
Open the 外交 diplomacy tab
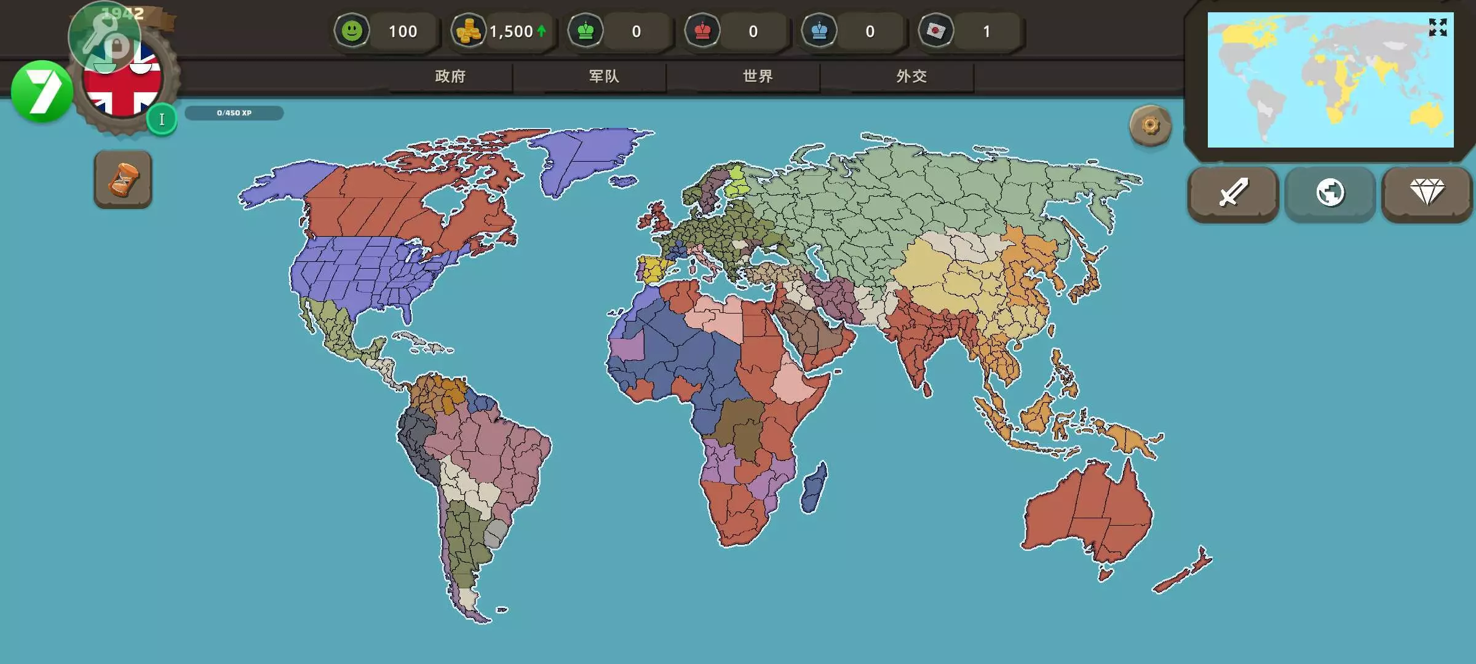(911, 76)
